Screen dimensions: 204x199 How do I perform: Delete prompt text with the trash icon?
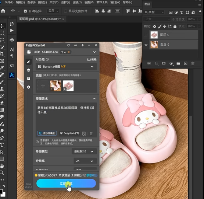coord(91,133)
